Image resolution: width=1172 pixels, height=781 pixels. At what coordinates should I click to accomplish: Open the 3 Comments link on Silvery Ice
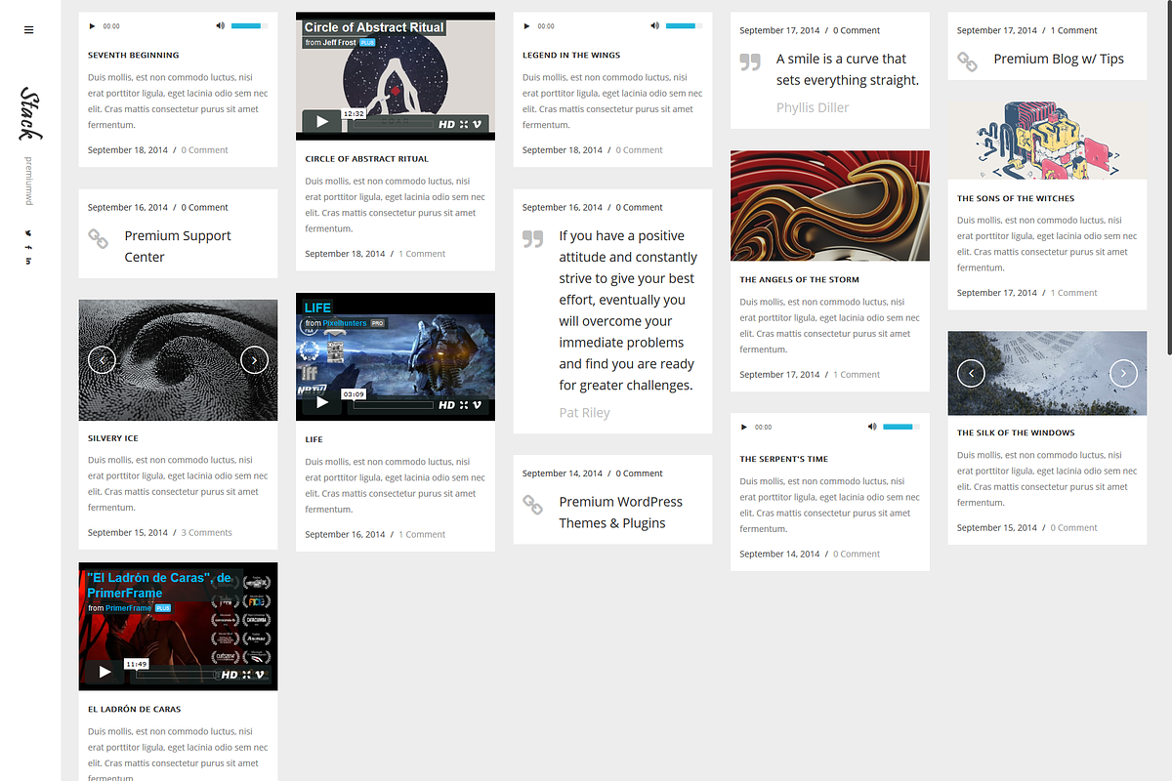207,533
